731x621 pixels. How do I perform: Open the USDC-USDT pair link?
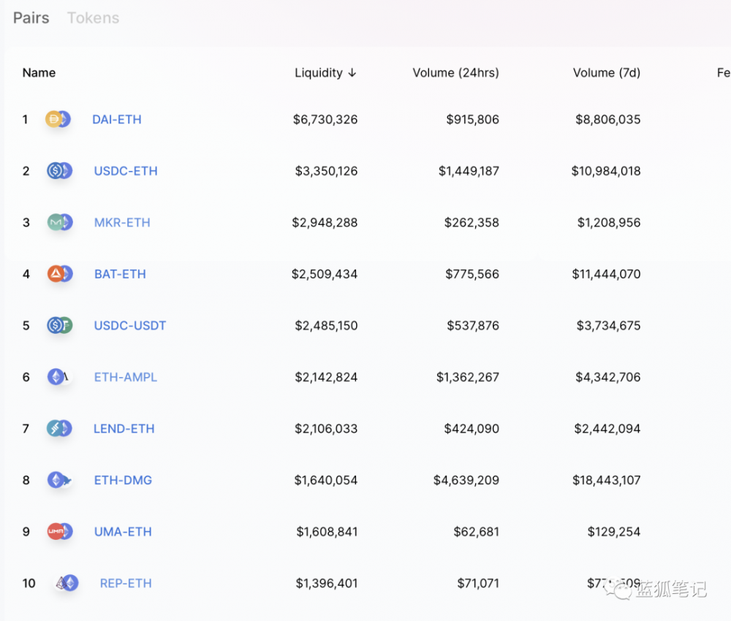130,325
